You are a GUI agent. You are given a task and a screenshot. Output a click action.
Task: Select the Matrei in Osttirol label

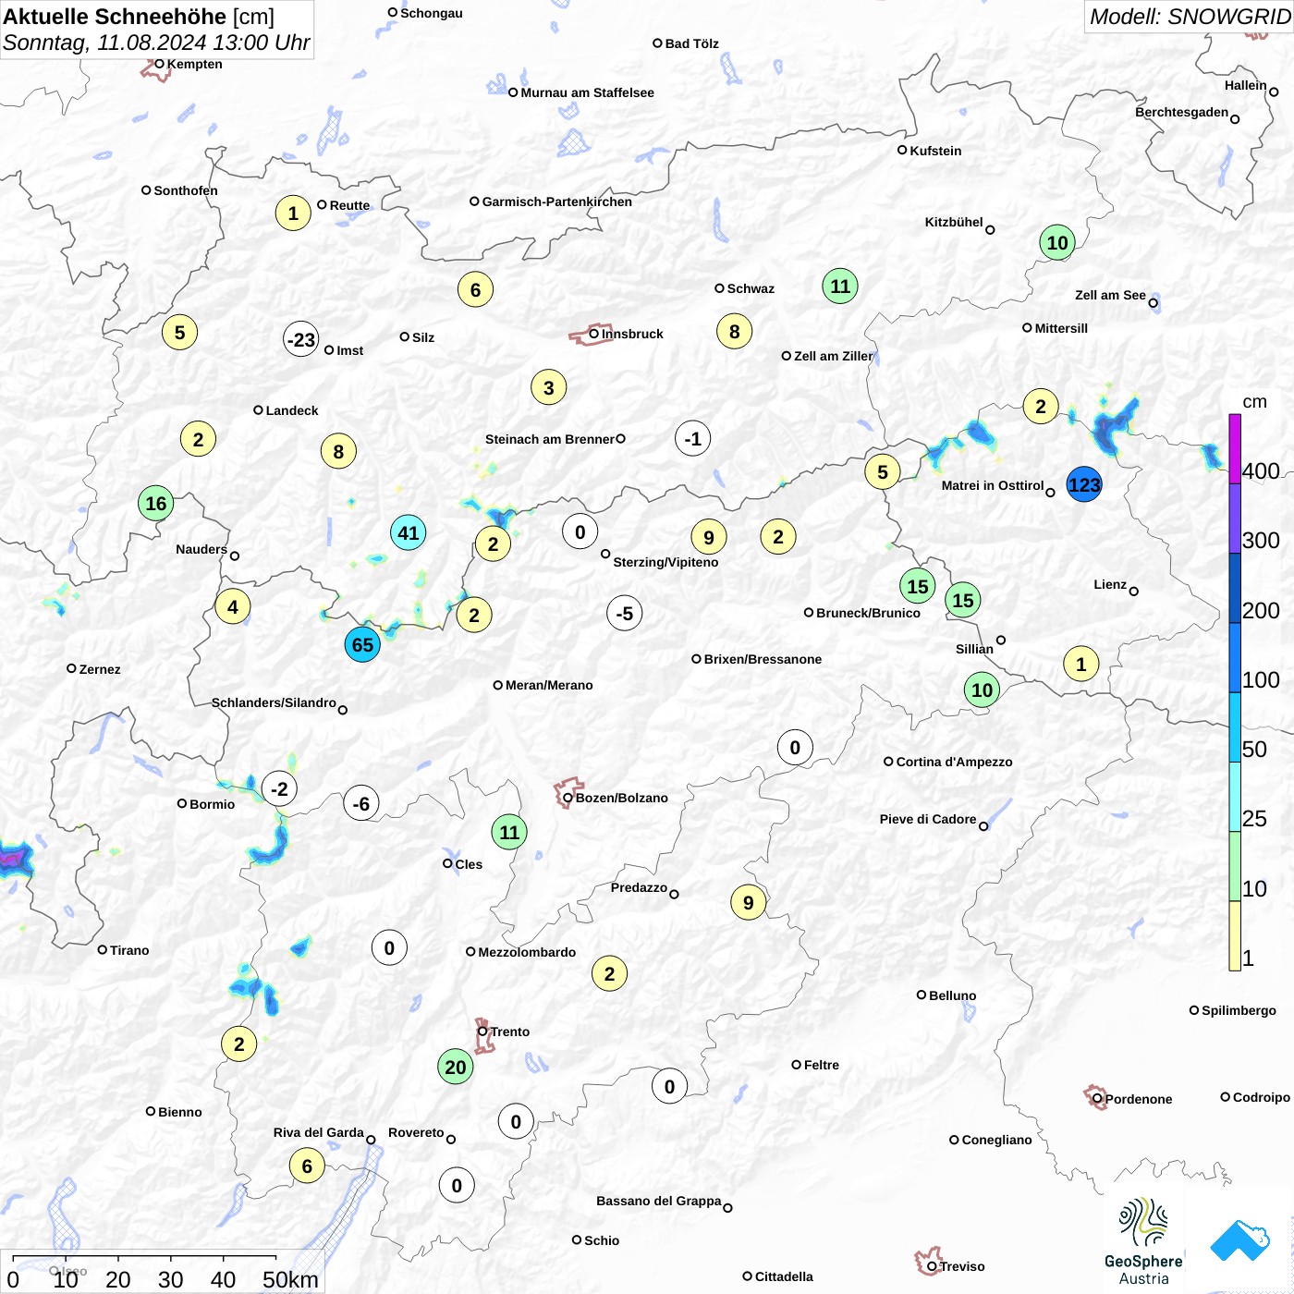(993, 485)
